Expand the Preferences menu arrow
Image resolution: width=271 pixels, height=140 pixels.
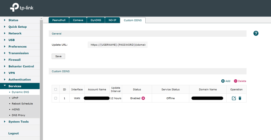tap(5, 46)
